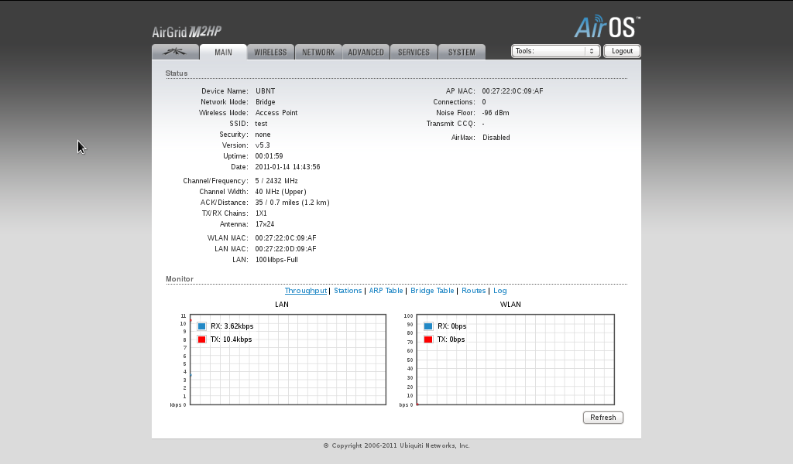Click the Logout button
This screenshot has width=793, height=464.
(x=622, y=51)
